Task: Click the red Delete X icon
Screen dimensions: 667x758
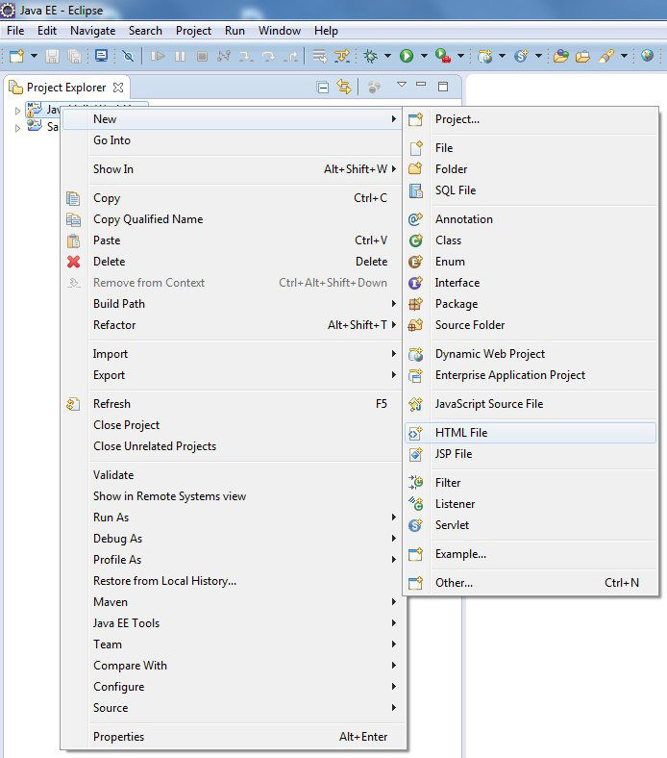Action: coord(73,262)
